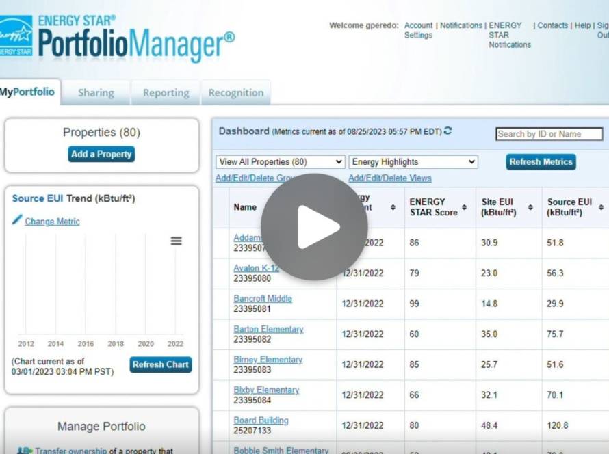
Task: Click the Properties (80) heading
Action: (x=101, y=133)
